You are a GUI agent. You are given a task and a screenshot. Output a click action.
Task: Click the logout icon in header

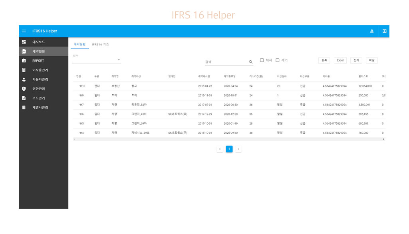(x=384, y=31)
